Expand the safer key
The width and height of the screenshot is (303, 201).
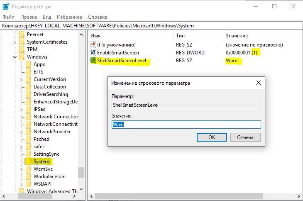tap(22, 147)
